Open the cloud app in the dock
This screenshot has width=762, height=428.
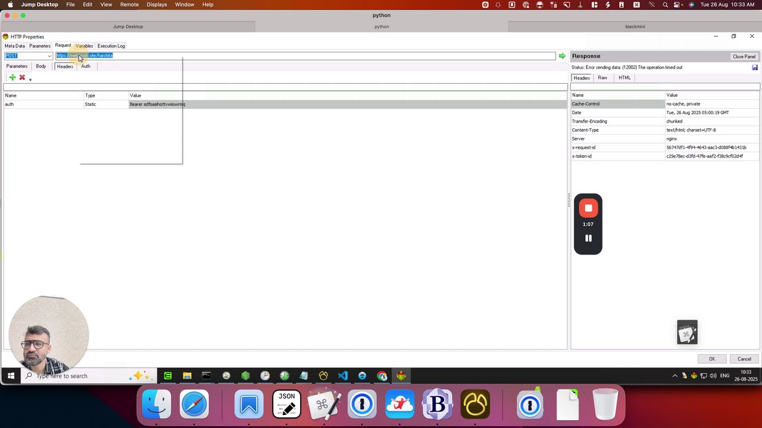coord(399,404)
